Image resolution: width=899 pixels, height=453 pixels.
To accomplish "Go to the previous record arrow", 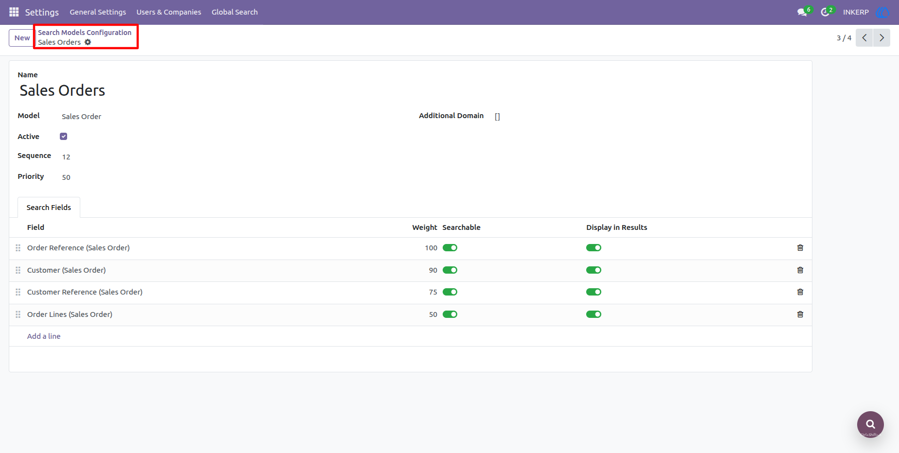I will pos(864,38).
